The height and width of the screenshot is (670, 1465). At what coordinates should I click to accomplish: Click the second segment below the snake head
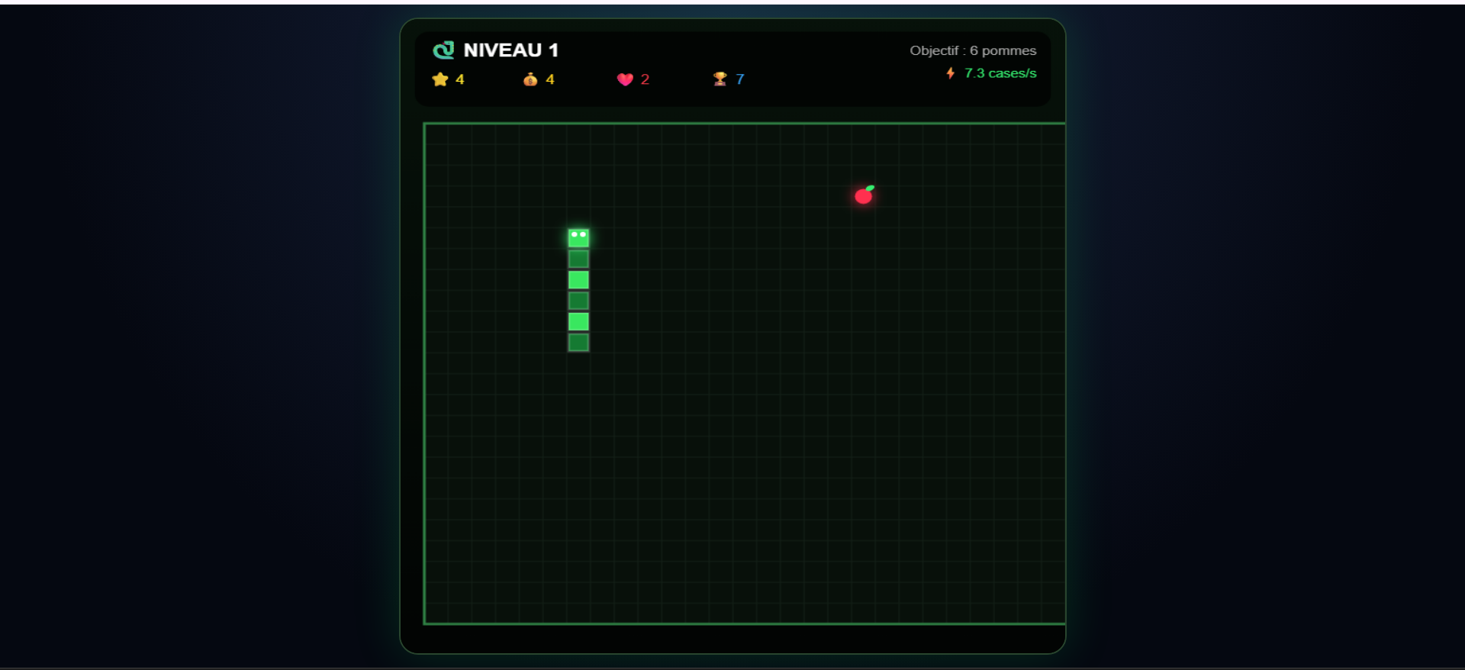(x=578, y=259)
